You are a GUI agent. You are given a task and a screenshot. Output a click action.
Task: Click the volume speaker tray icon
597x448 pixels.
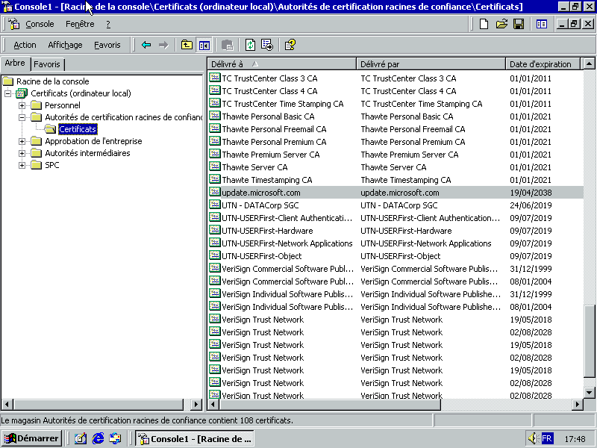533,438
